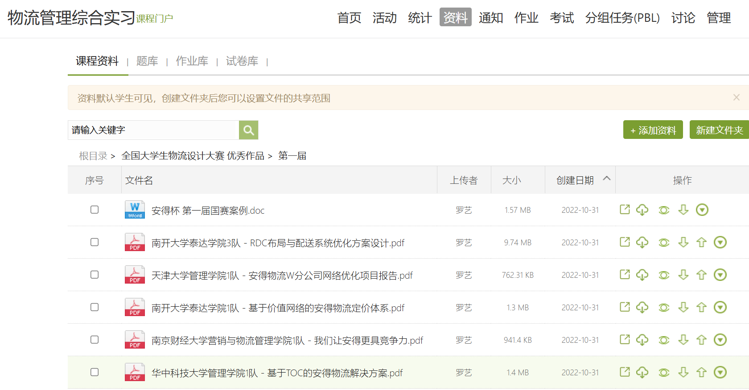Image resolution: width=749 pixels, height=390 pixels.
Task: Toggle eye visibility for 南京财经大学 pdf
Action: 664,340
